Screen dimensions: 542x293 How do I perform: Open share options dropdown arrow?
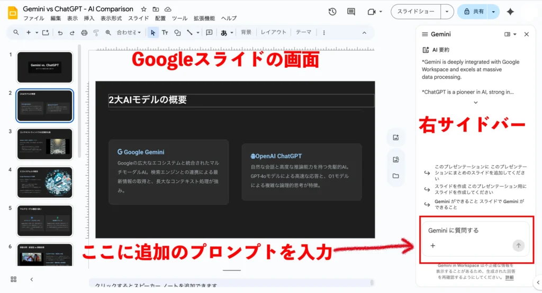coord(493,12)
